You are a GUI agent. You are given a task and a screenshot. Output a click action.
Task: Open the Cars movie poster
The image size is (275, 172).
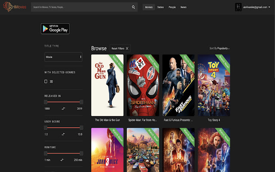point(143,150)
